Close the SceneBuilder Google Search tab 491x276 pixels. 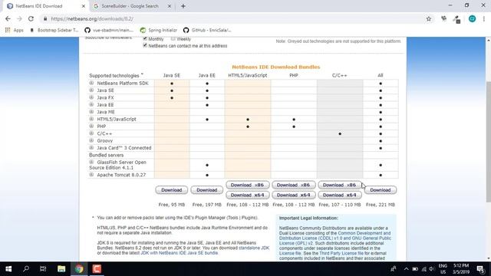coord(169,6)
